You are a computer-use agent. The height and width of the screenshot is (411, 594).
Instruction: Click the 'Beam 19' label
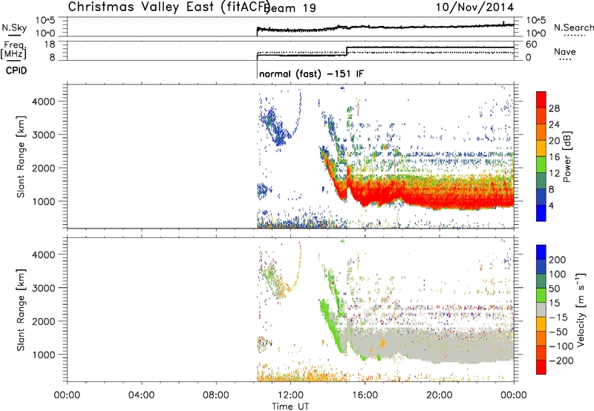(x=290, y=7)
